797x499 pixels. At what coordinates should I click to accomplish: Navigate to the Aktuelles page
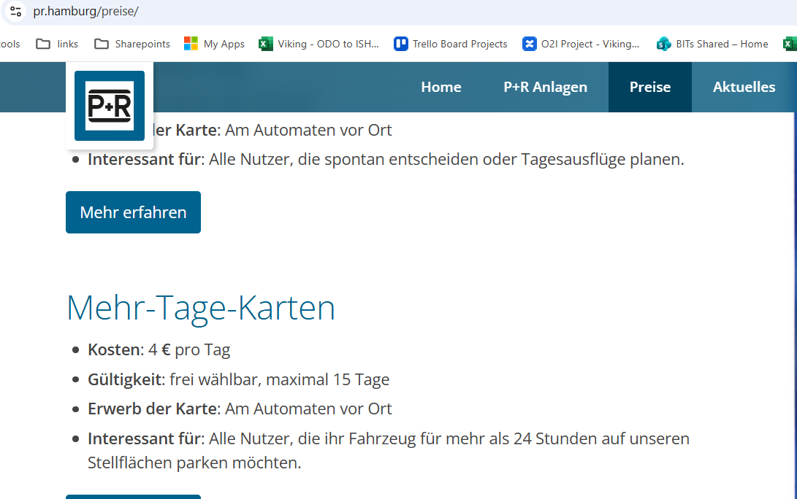[744, 87]
